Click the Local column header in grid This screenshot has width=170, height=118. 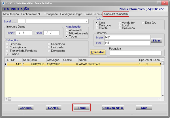point(157,60)
